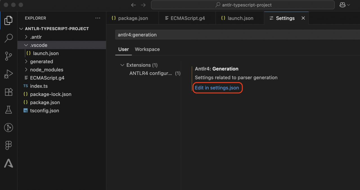Open the Source Control panel

pos(8,56)
